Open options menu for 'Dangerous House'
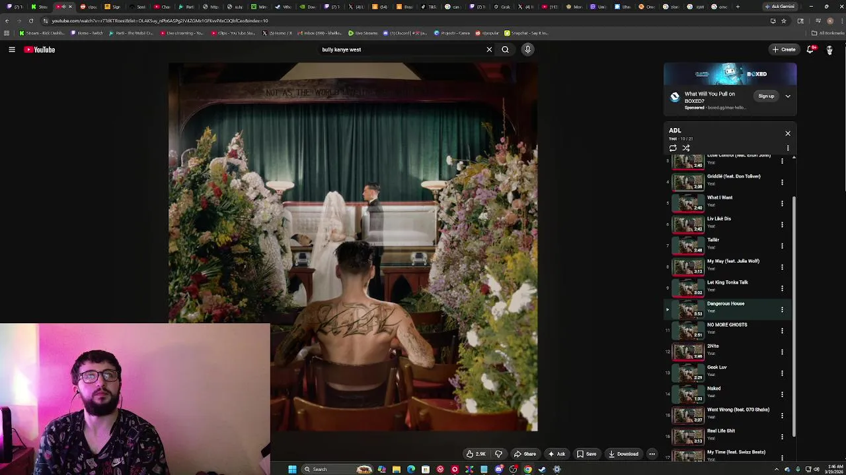846x475 pixels. [x=782, y=309]
